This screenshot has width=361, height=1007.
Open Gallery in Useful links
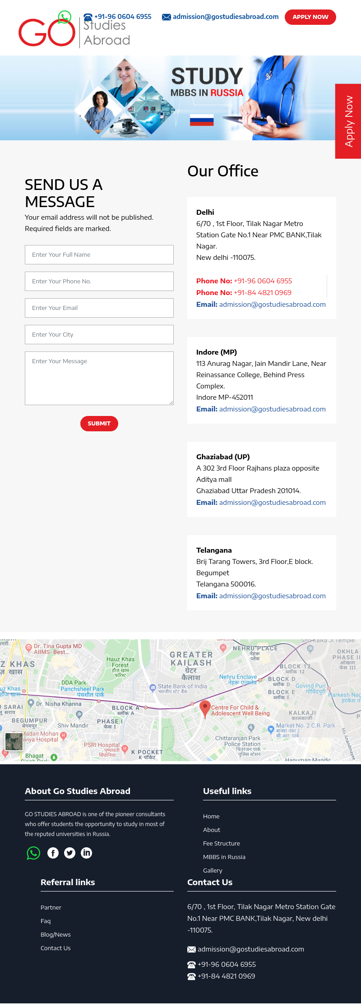pos(213,871)
